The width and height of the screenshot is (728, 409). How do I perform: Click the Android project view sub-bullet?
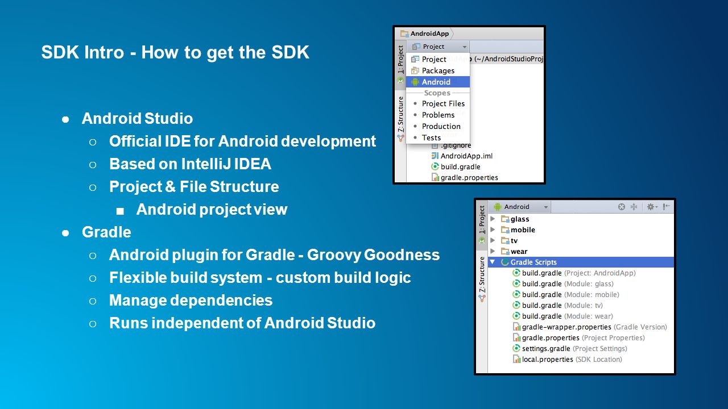pos(212,209)
